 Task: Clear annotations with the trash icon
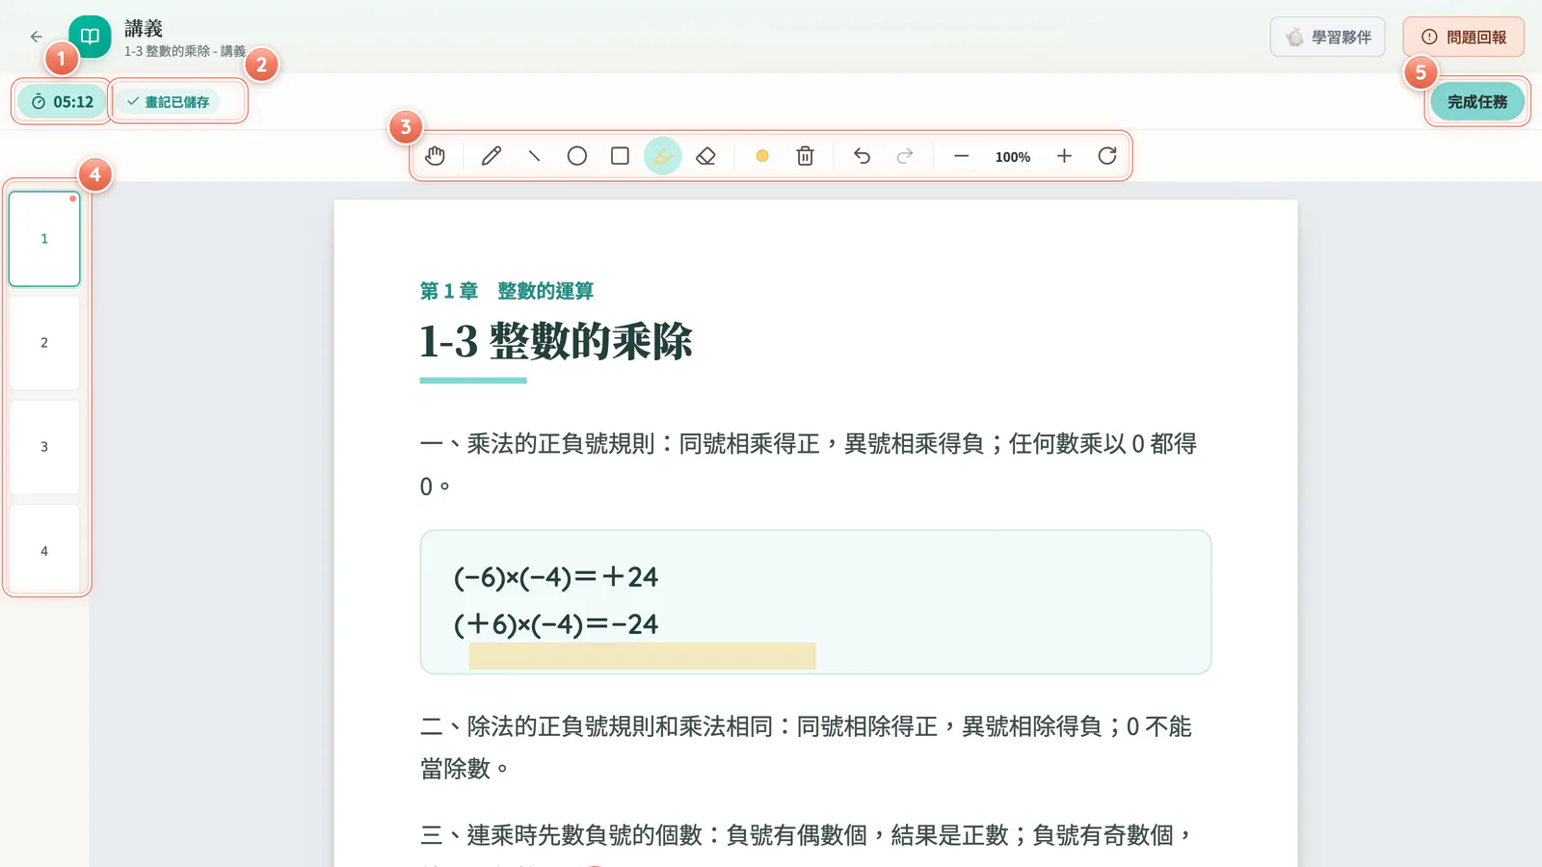[x=806, y=156]
